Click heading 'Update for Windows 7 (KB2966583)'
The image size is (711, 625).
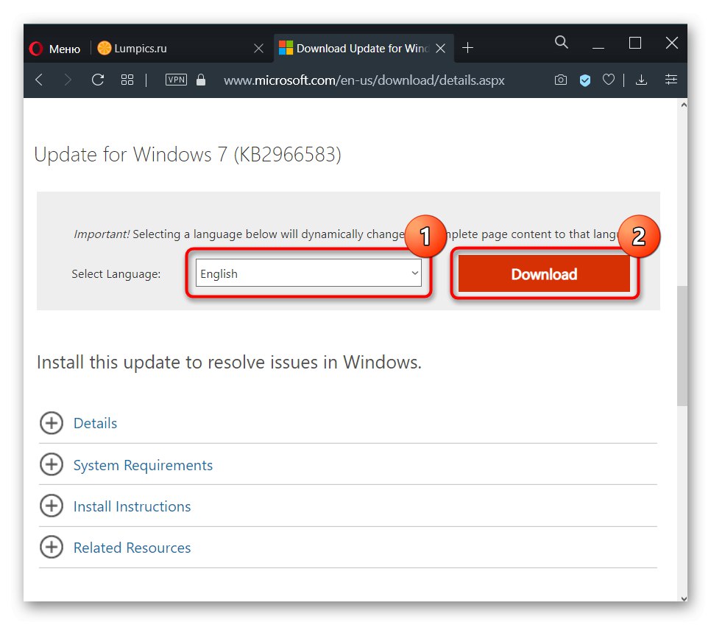pyautogui.click(x=188, y=155)
